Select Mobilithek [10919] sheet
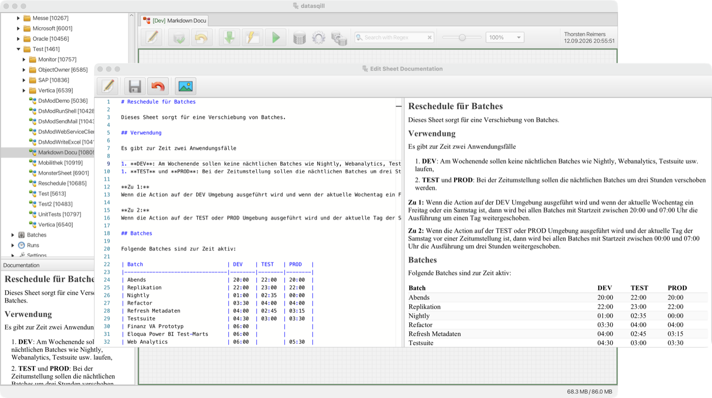The image size is (712, 398). pyautogui.click(x=60, y=163)
